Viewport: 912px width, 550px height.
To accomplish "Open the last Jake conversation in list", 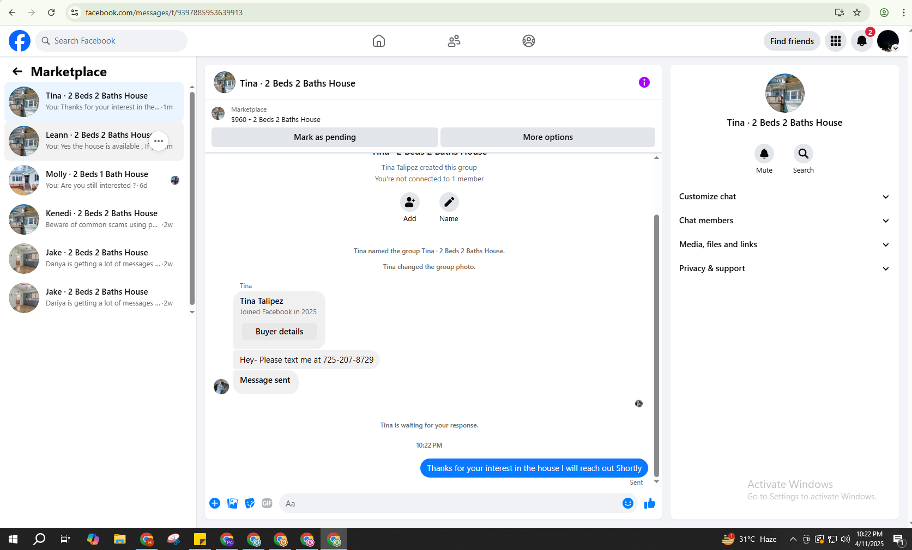I will click(94, 298).
